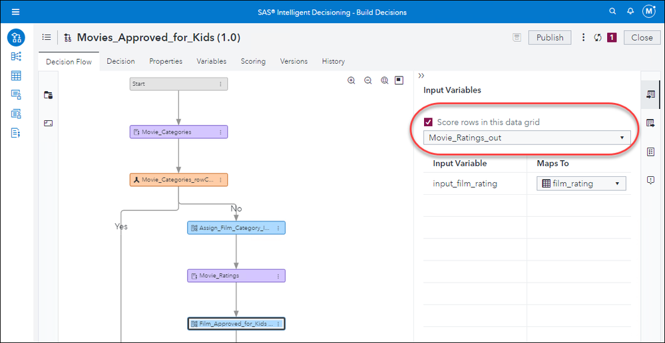The image size is (665, 343).
Task: Open the History tab
Action: point(333,61)
